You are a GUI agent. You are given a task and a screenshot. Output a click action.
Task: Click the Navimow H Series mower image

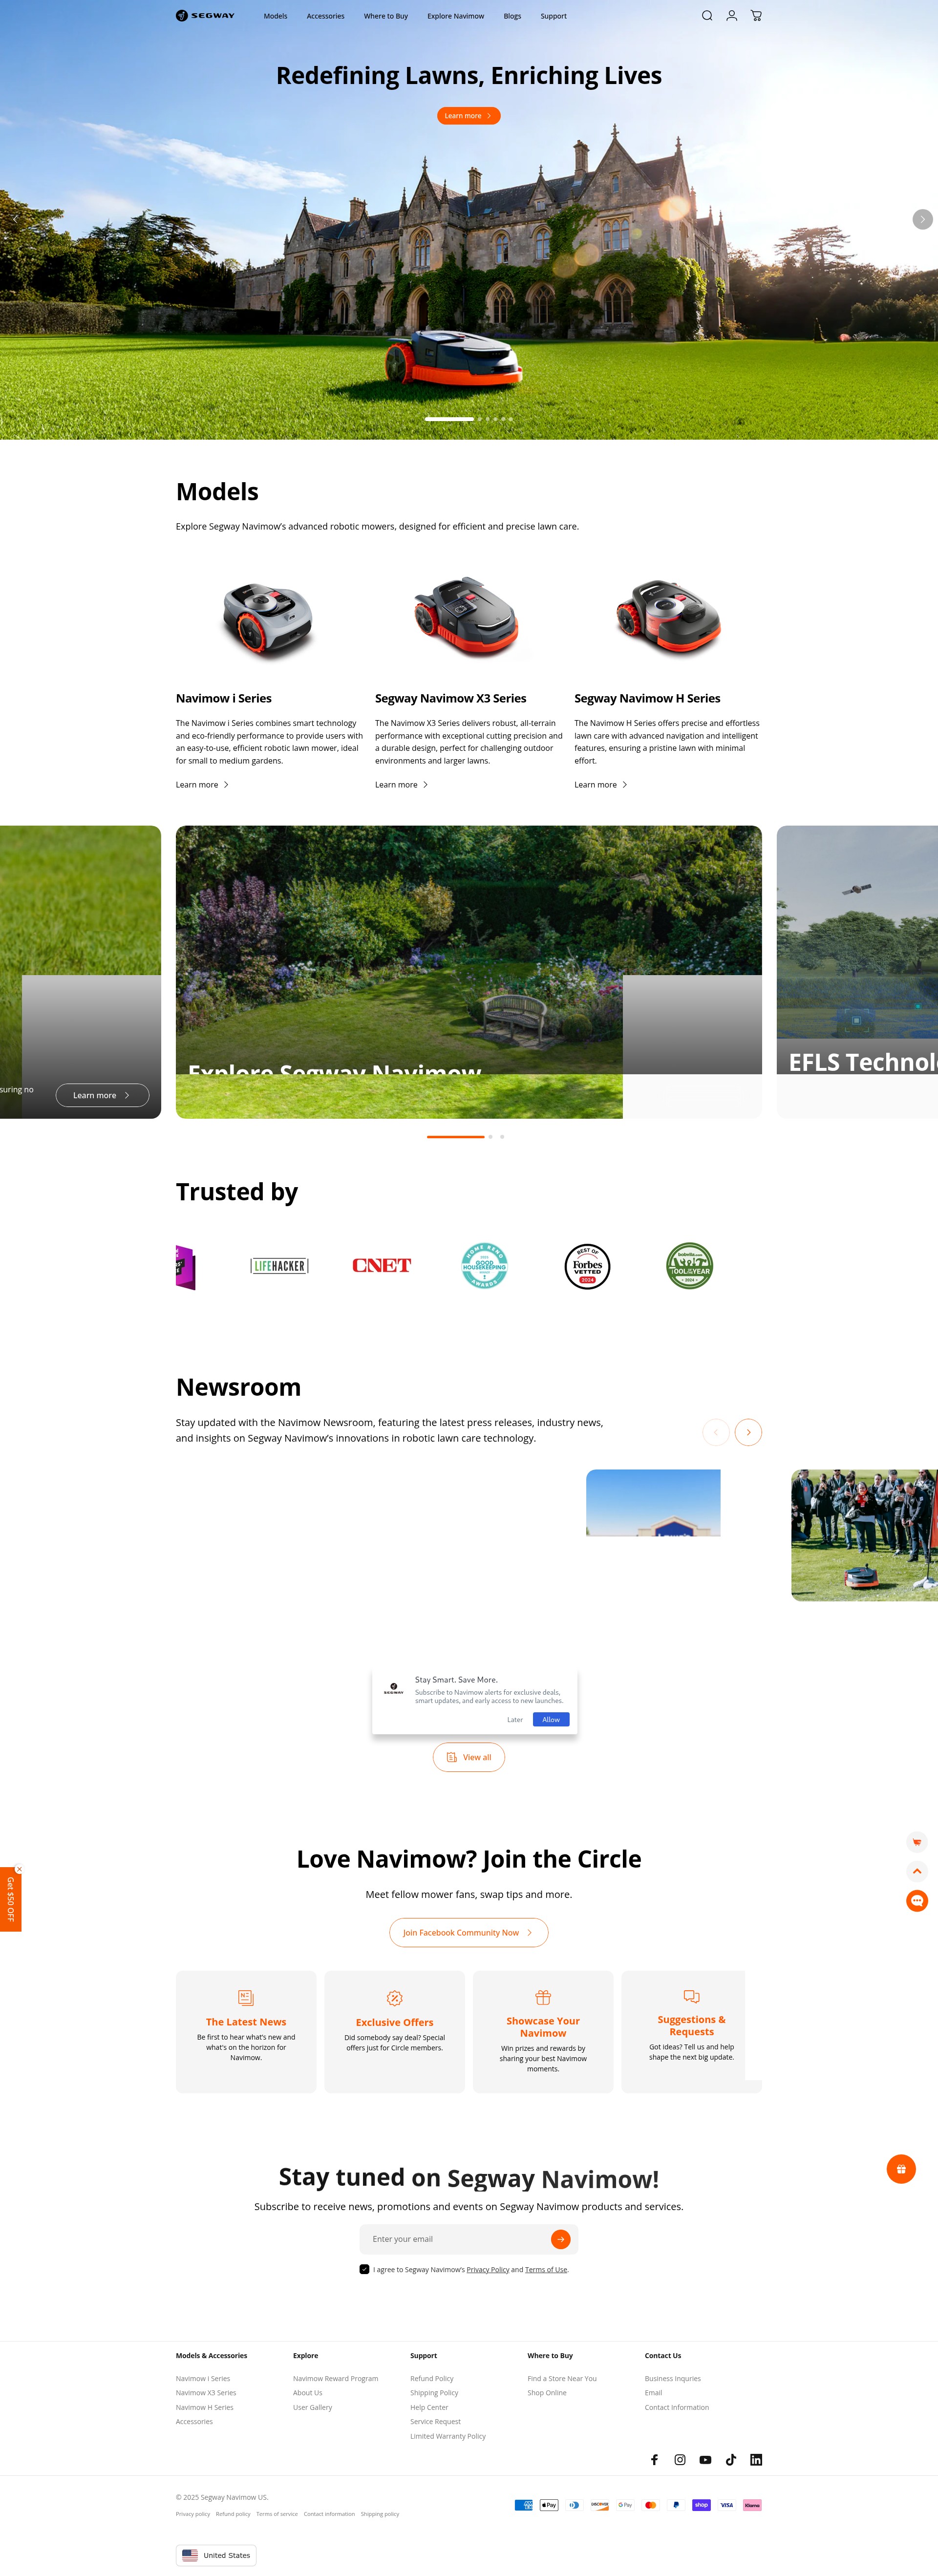click(x=668, y=618)
